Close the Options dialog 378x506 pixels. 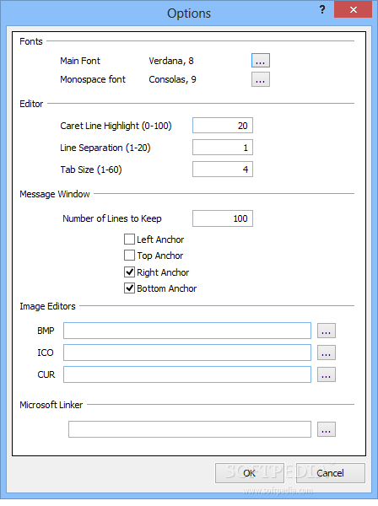(x=354, y=9)
